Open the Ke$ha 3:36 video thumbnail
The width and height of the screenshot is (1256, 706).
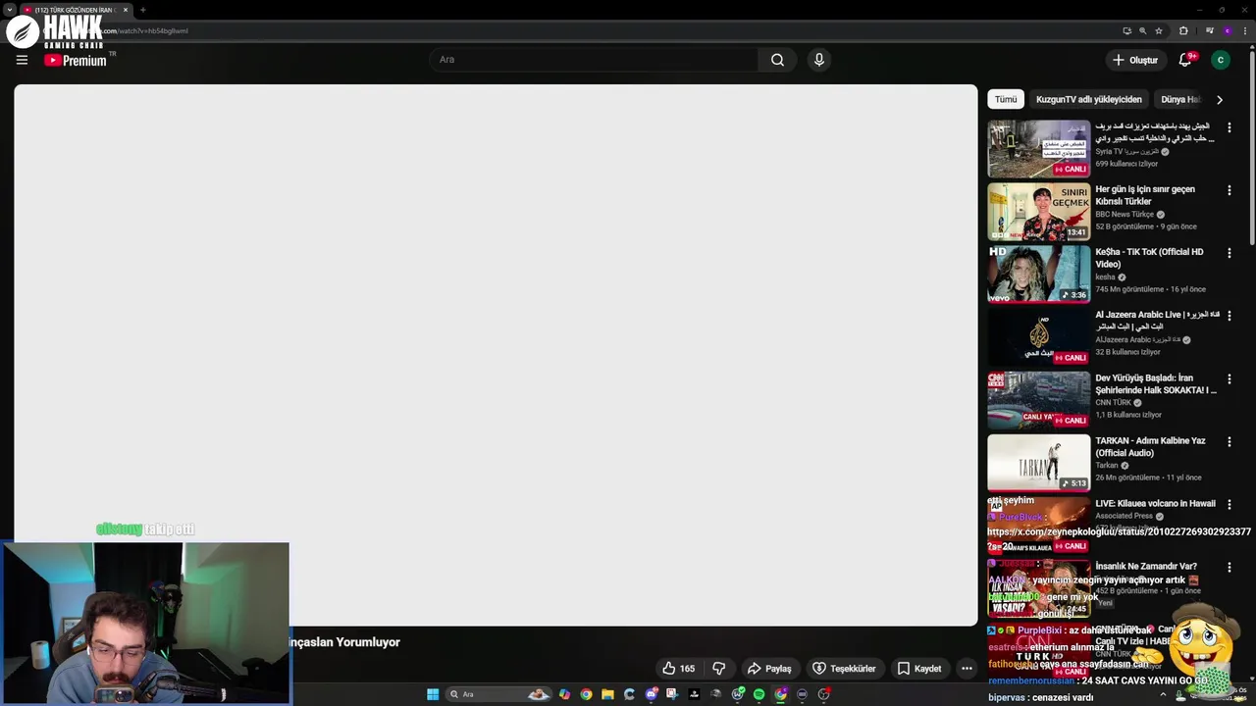click(1038, 274)
